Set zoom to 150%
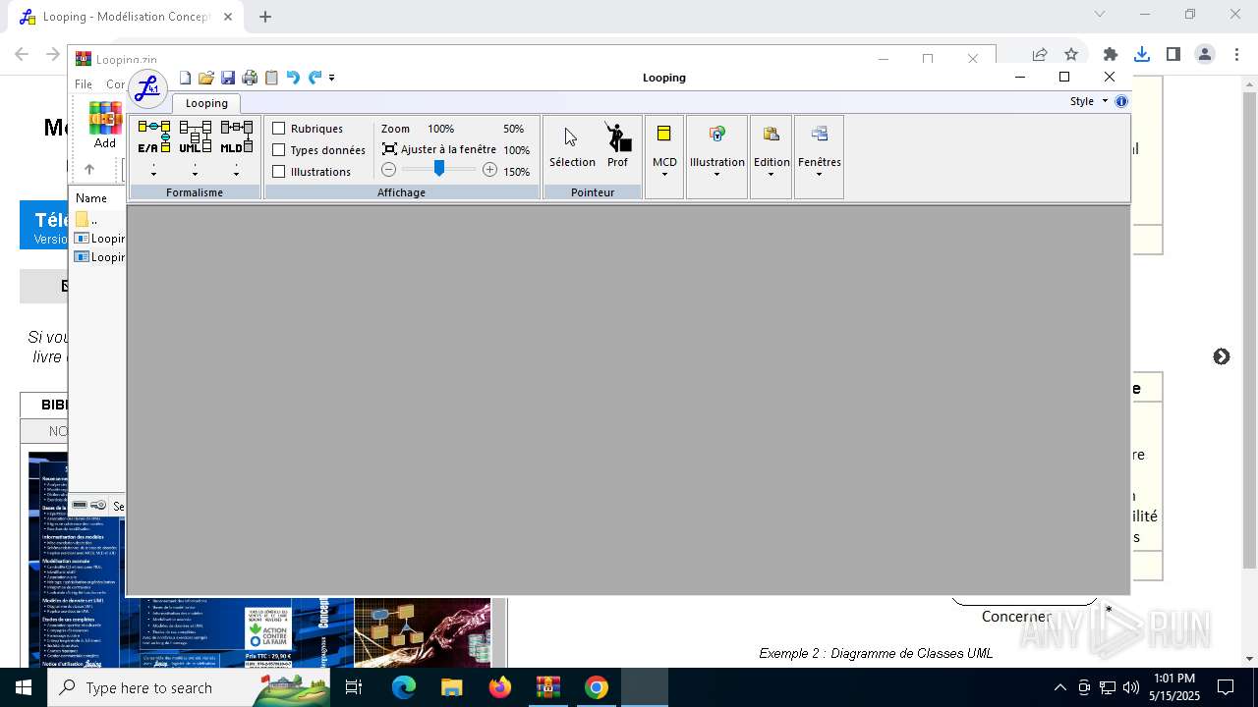Viewport: 1258px width, 707px height. click(517, 172)
